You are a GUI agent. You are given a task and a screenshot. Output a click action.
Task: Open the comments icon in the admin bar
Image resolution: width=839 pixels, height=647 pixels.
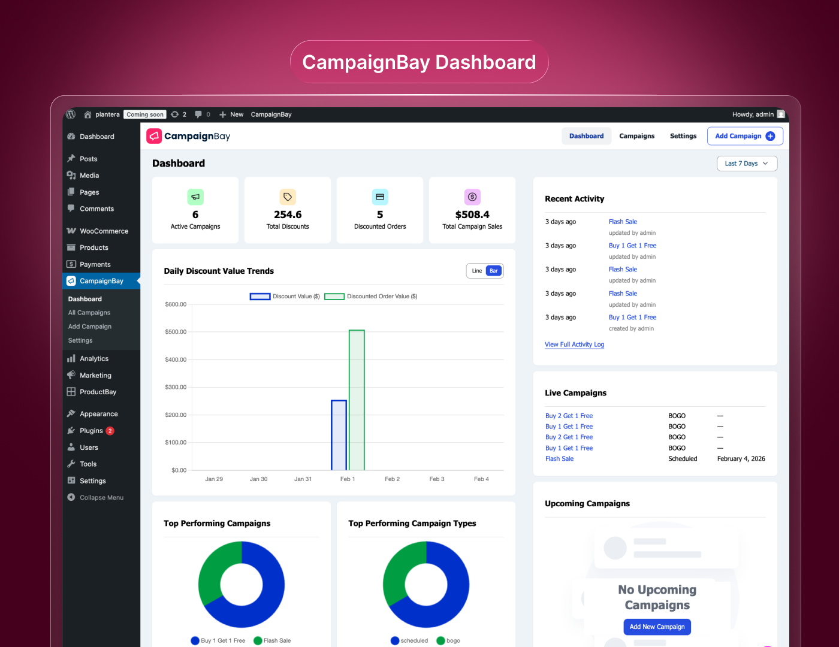199,114
